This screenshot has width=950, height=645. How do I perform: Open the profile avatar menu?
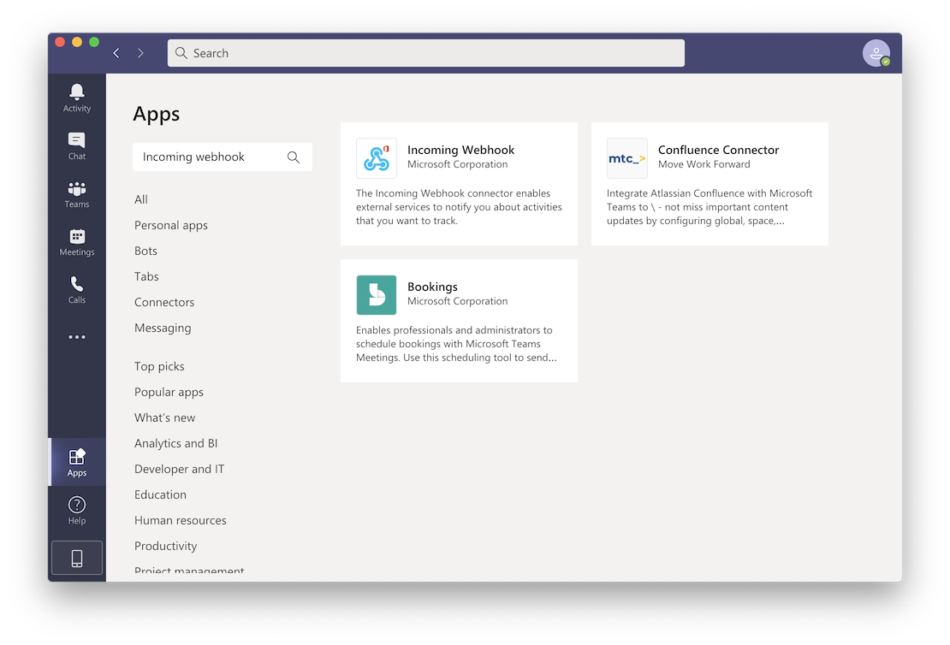876,53
